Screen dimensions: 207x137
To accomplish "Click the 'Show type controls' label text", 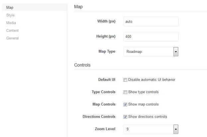I will 143,92.
